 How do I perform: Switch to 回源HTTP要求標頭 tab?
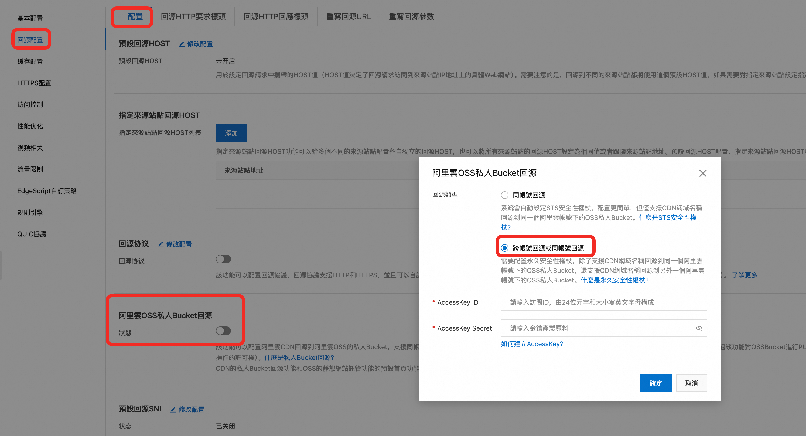point(193,16)
